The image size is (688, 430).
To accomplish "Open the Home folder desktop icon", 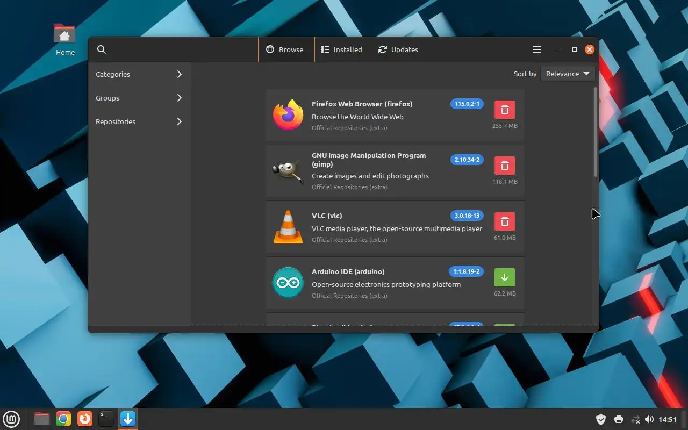I will tap(65, 40).
